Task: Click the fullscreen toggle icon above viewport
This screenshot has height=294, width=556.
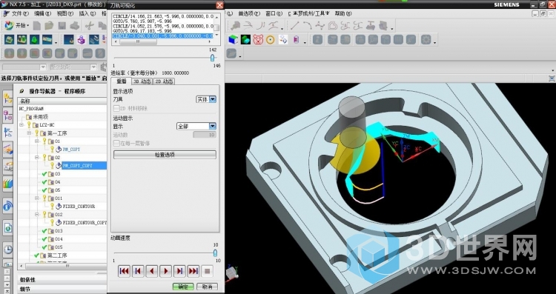Action: pos(552,78)
